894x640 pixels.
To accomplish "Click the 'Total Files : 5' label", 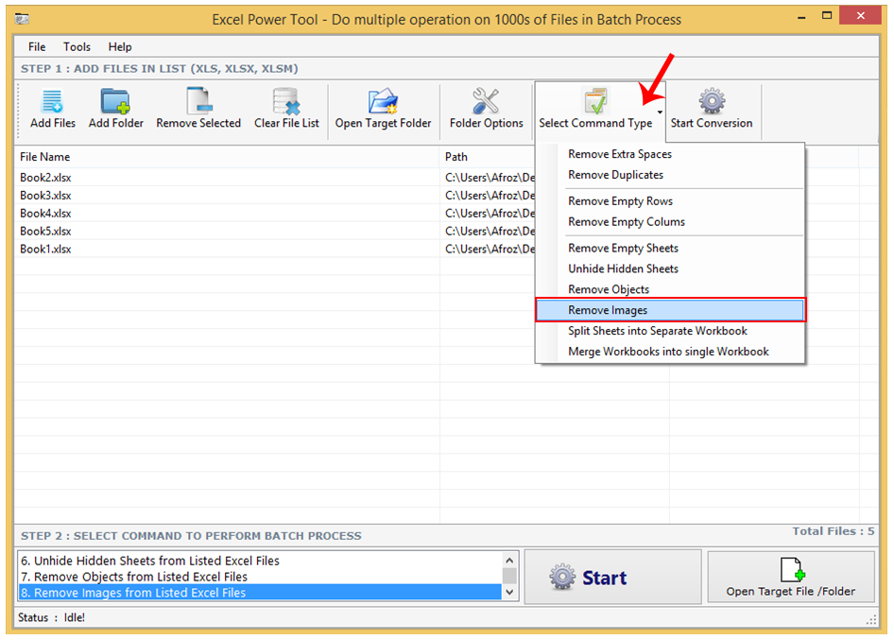I will point(833,531).
